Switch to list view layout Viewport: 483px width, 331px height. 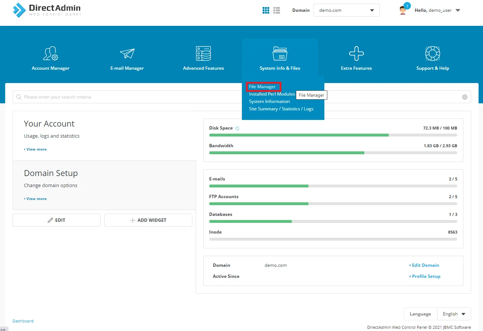277,10
